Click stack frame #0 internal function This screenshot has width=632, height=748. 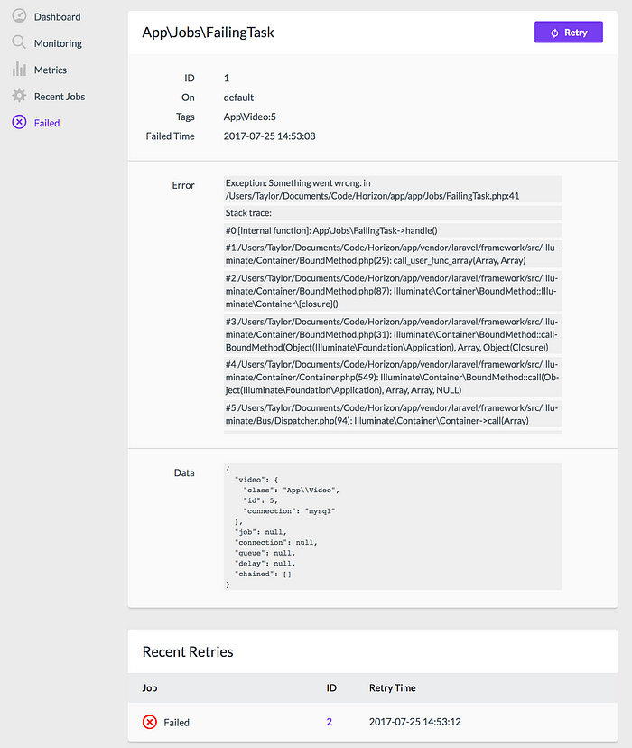[x=393, y=230]
